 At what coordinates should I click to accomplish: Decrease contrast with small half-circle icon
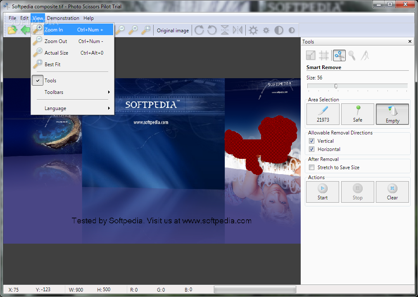pos(292,30)
